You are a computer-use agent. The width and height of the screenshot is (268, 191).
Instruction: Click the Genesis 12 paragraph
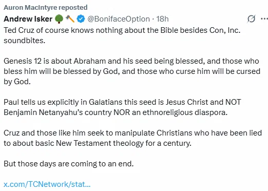[x=132, y=71]
